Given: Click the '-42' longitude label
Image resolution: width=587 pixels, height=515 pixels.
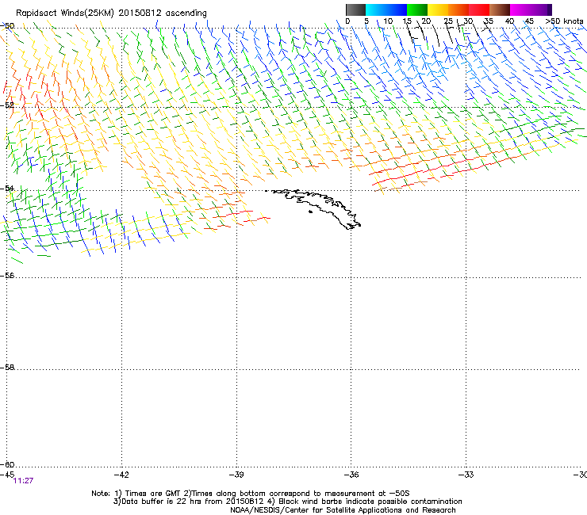Looking at the screenshot, I should (121, 475).
